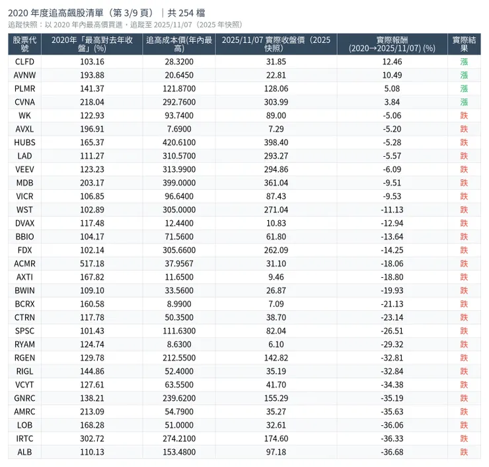Click the 2020年「最高對去年收盤」(%) column header
Image resolution: width=489 pixels, height=467 pixels.
click(92, 44)
